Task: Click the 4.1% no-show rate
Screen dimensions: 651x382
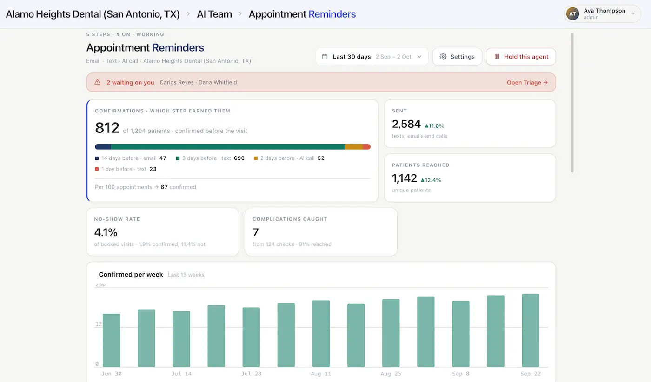Action: coord(106,232)
